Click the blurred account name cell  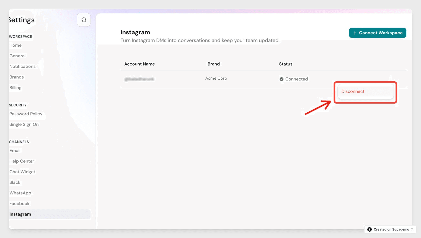[x=139, y=79]
